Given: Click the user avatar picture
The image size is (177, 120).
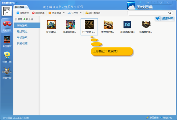Looking at the screenshot, I should click(x=7, y=11).
